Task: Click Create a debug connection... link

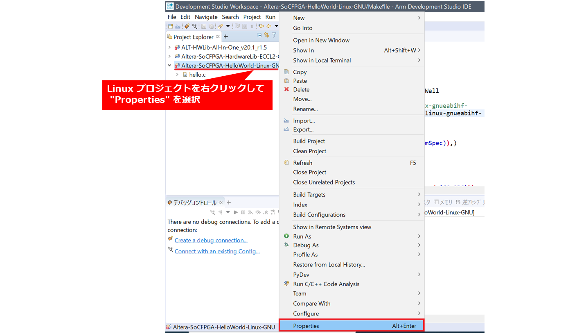Action: click(211, 240)
